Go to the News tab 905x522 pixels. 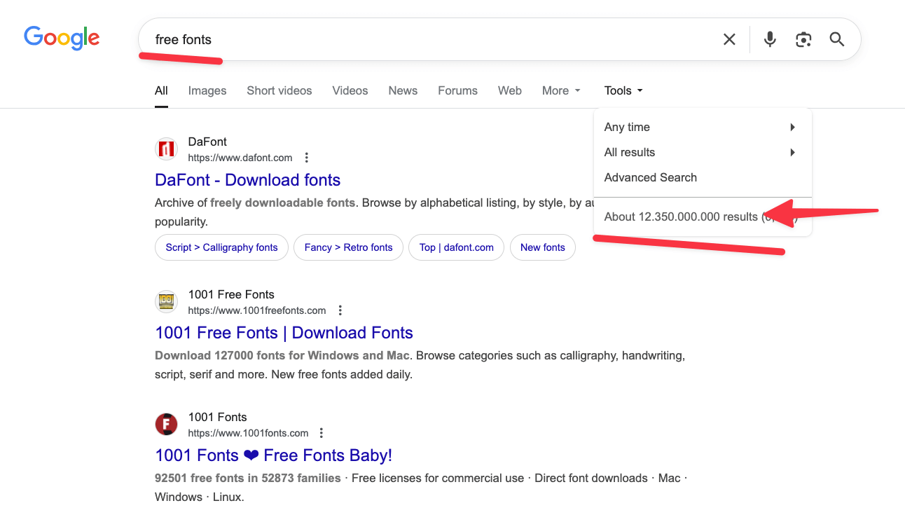403,90
